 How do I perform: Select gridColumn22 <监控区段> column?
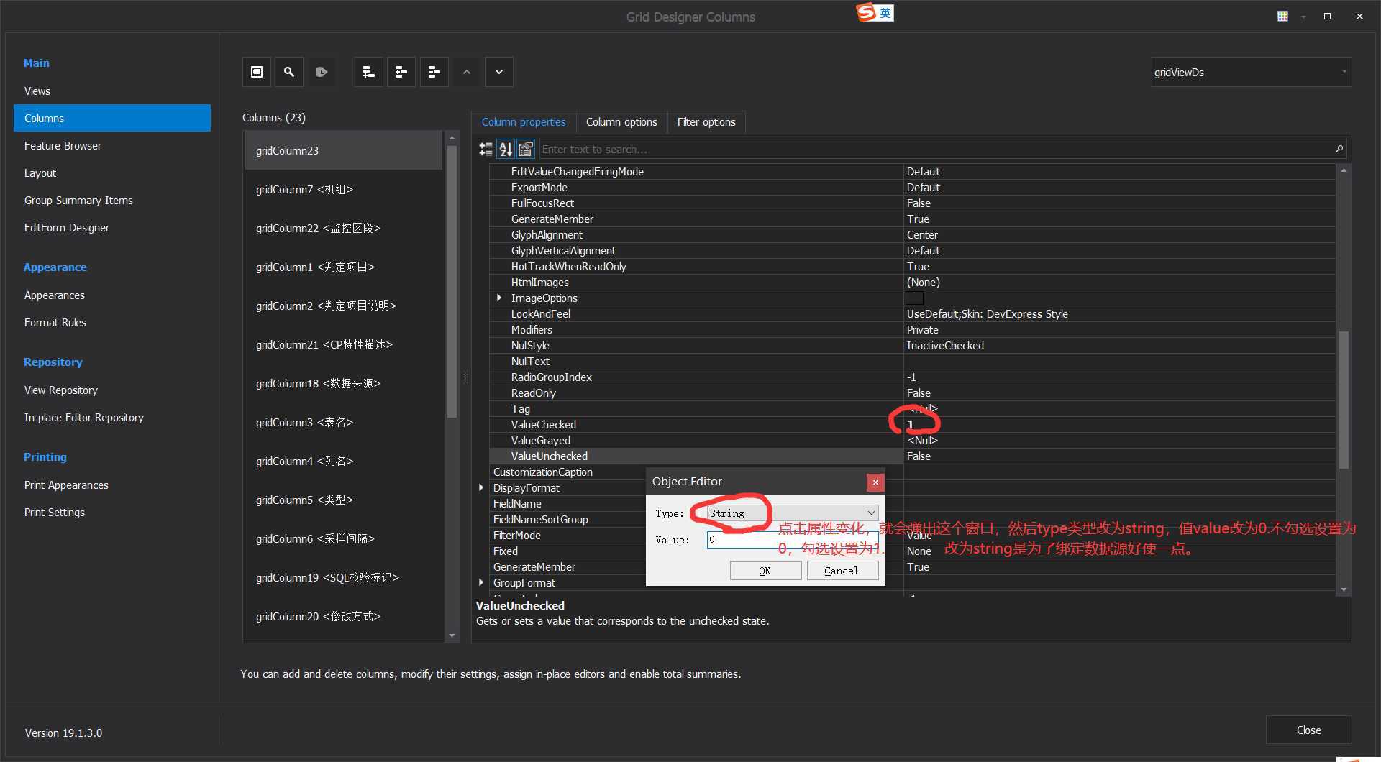point(344,228)
